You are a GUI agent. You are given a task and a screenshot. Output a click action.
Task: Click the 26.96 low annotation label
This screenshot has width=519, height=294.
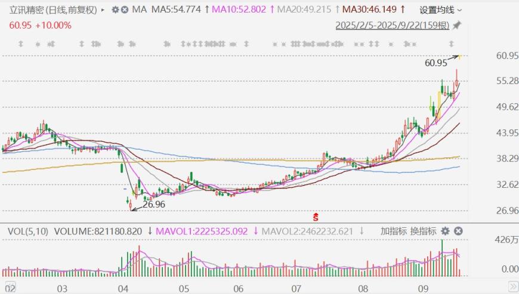(x=153, y=205)
